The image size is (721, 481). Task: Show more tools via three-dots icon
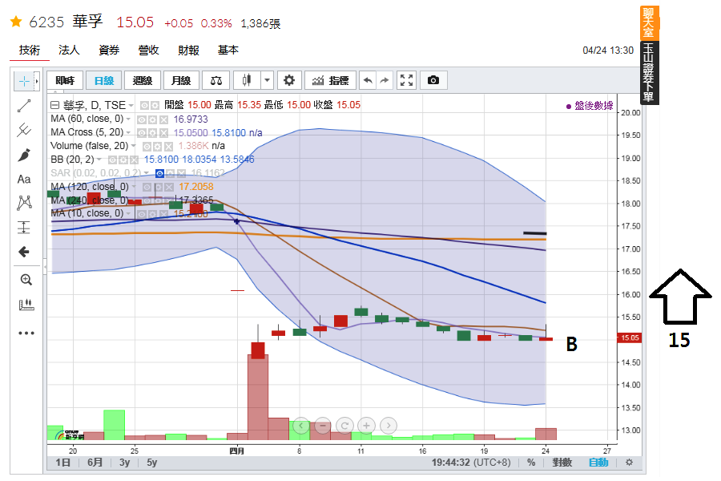pos(26,333)
